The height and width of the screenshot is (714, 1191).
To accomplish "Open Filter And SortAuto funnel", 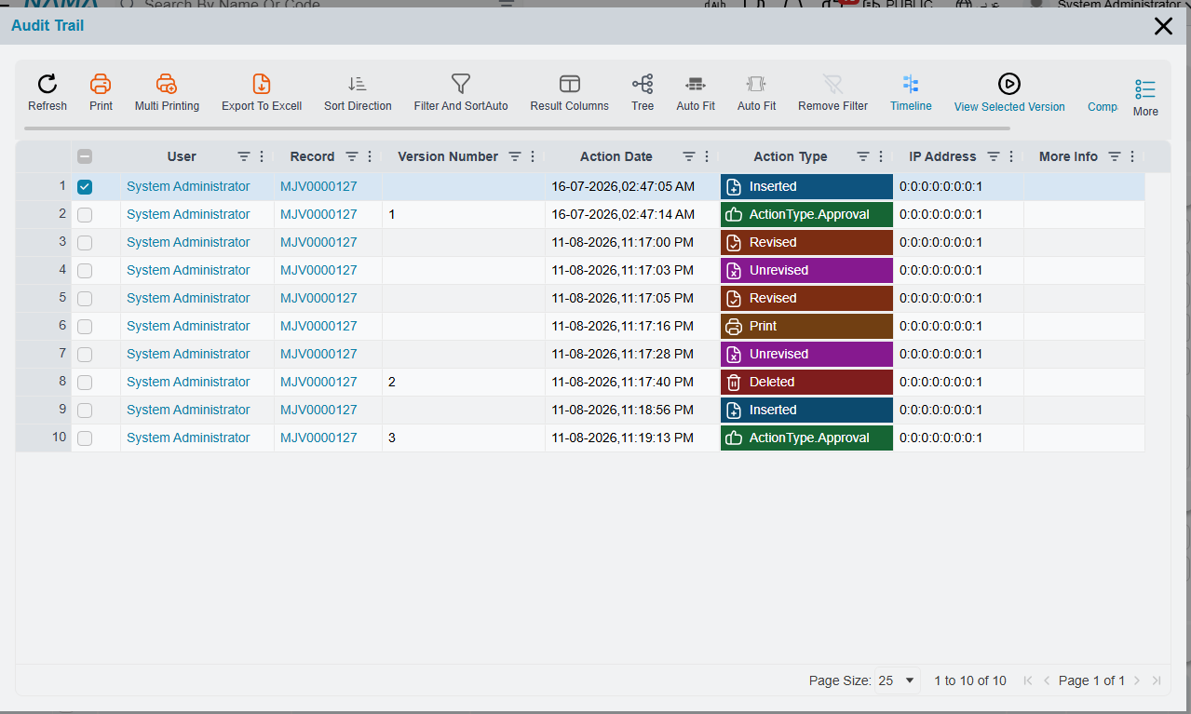I will [461, 84].
